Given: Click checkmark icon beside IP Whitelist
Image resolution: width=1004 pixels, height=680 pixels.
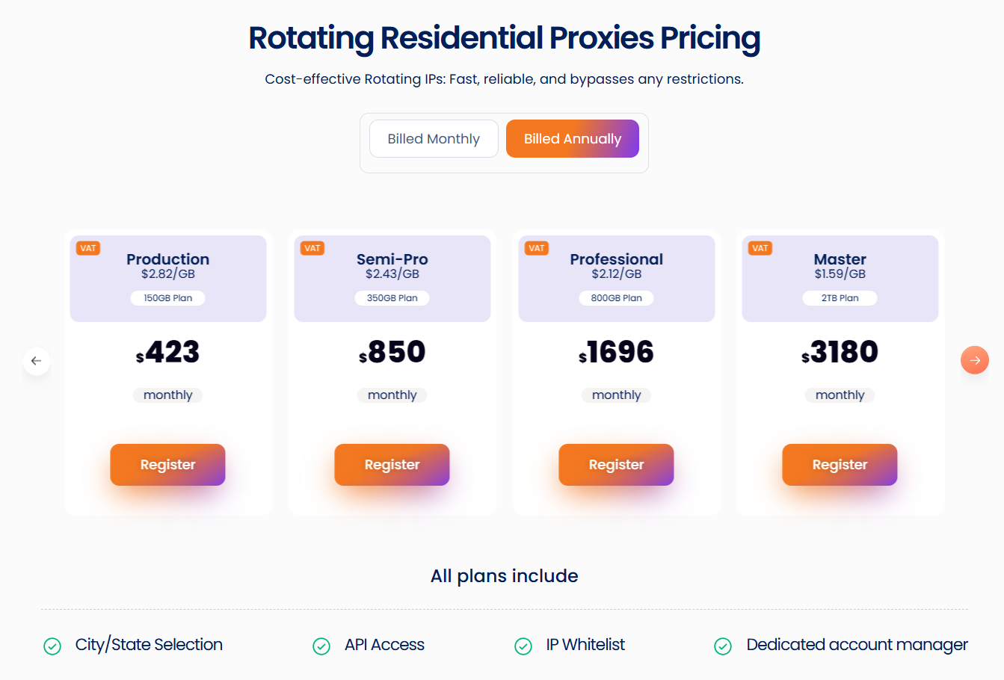Looking at the screenshot, I should [x=523, y=646].
